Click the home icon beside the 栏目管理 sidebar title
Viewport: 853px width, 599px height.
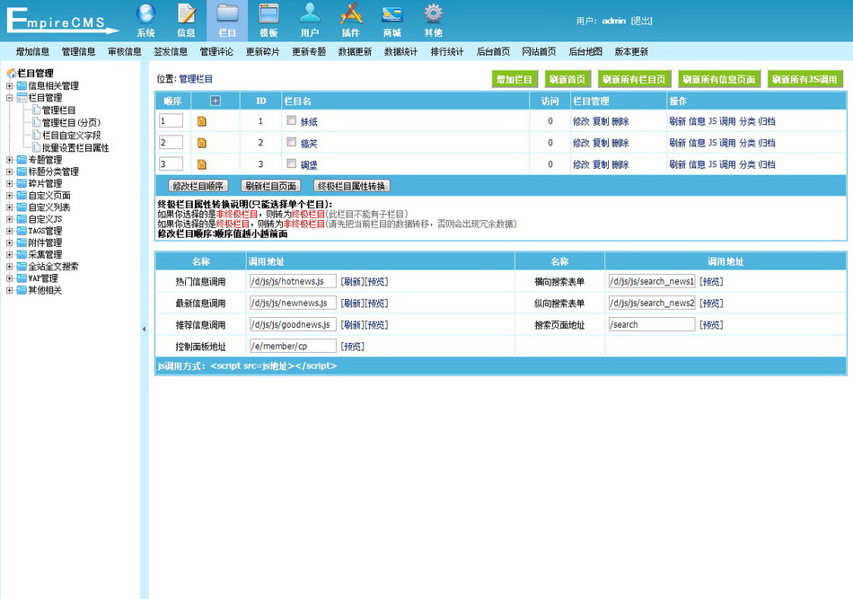coord(11,73)
